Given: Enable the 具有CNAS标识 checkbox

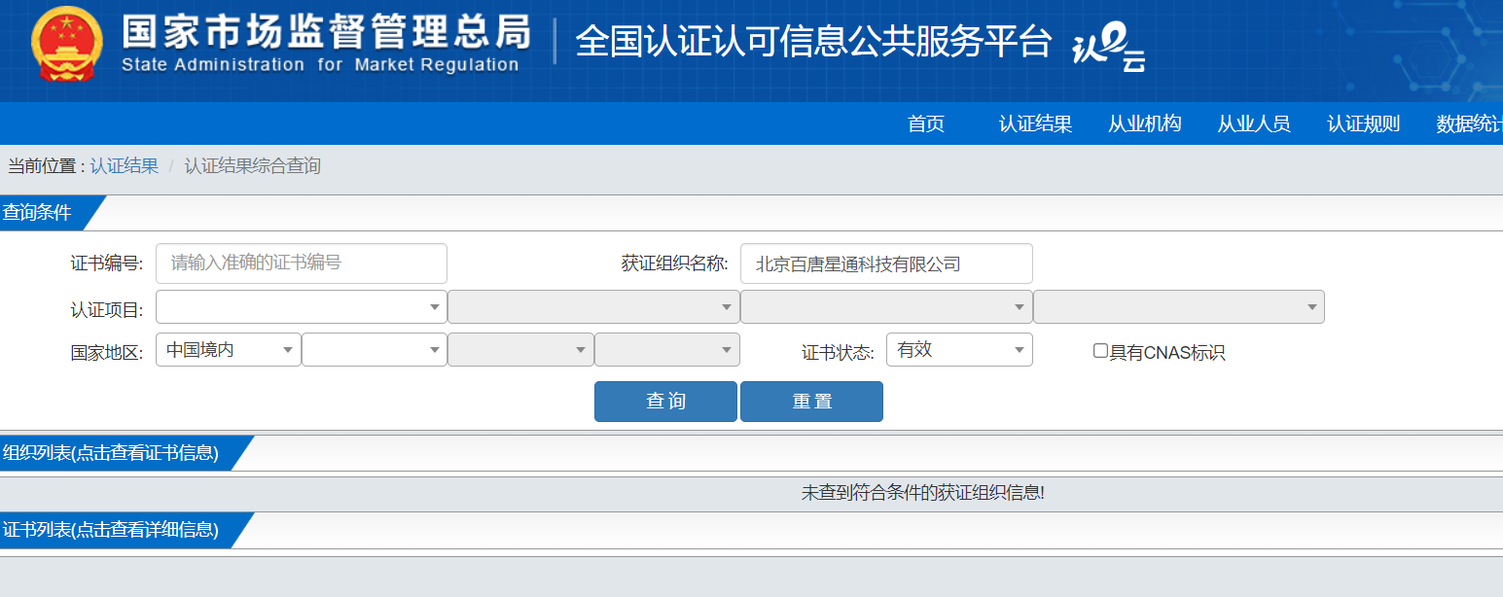Looking at the screenshot, I should [1100, 351].
